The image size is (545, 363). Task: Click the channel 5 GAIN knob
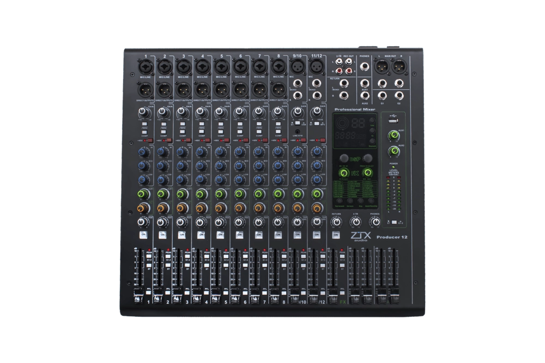pyautogui.click(x=220, y=113)
